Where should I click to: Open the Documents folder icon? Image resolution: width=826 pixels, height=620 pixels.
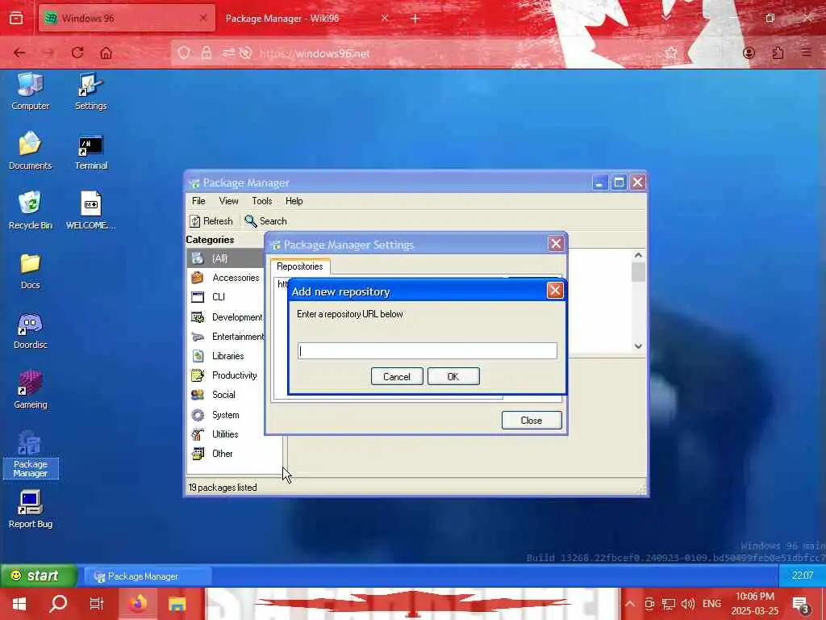coord(30,151)
